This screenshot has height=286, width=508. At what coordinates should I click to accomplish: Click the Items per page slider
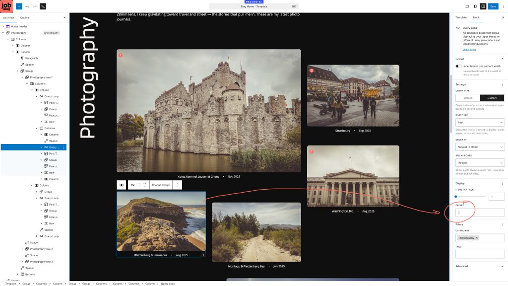pos(455,196)
